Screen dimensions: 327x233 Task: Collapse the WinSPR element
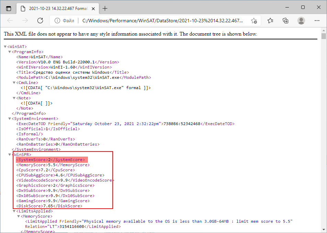10,154
